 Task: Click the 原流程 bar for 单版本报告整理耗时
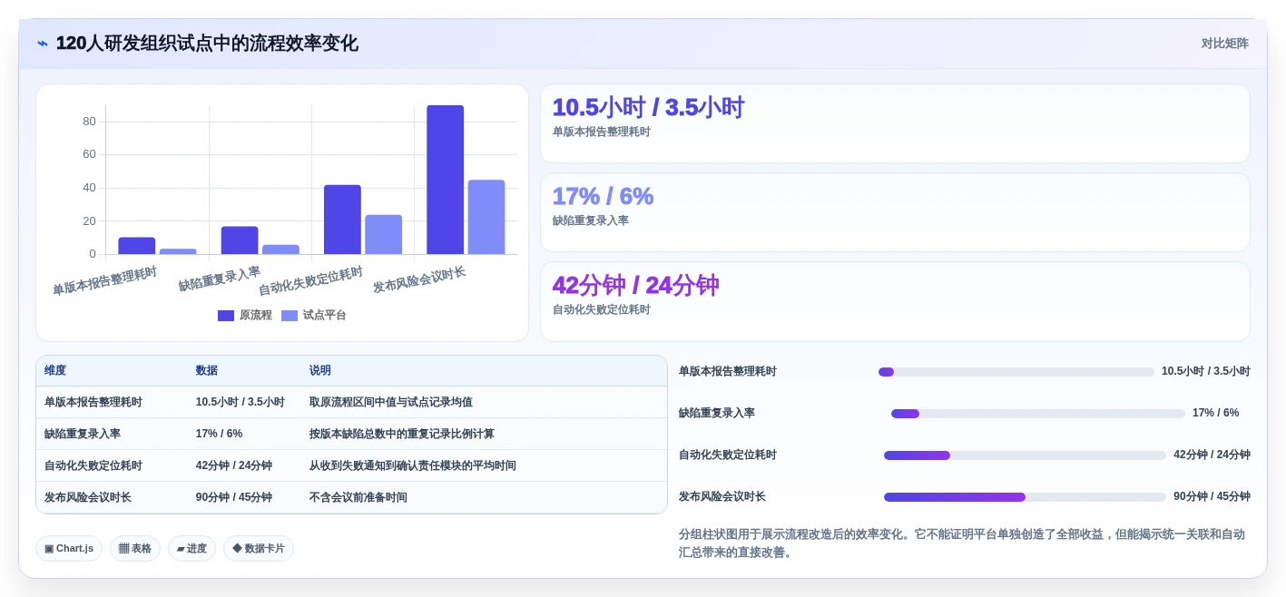click(137, 246)
